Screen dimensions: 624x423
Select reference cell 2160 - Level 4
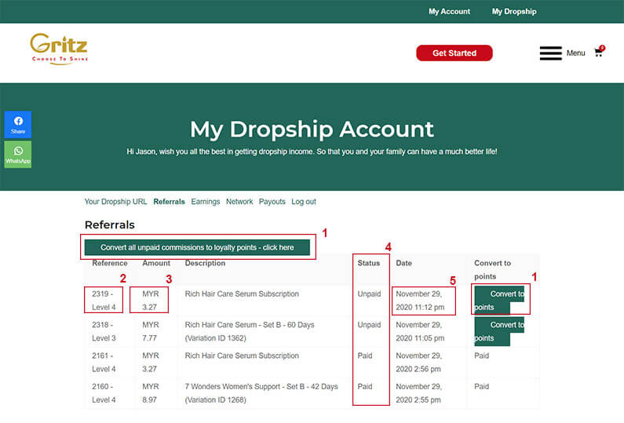[x=104, y=393]
